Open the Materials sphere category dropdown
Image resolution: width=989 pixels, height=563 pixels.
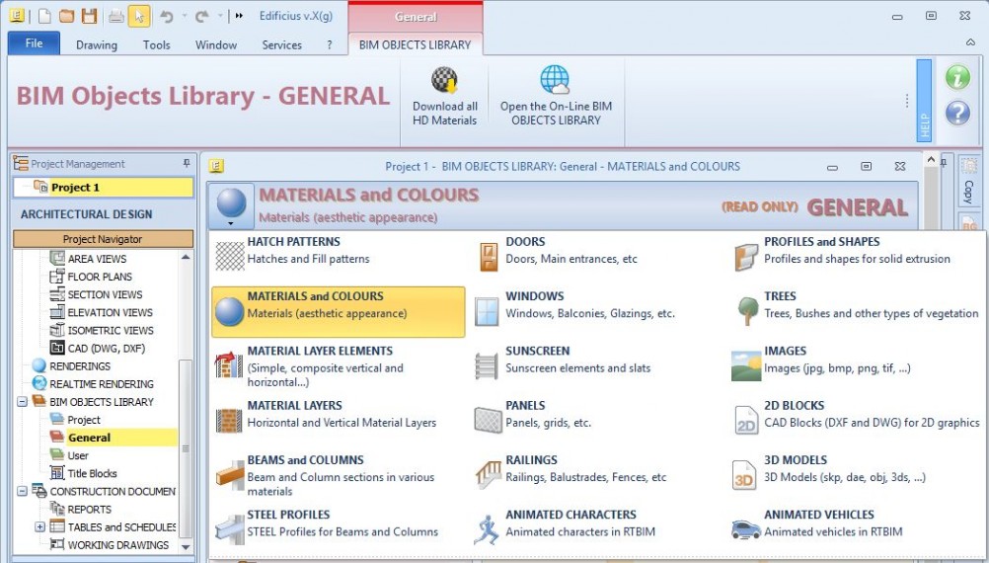pyautogui.click(x=231, y=205)
